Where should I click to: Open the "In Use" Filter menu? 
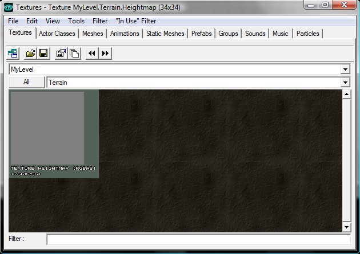[135, 21]
